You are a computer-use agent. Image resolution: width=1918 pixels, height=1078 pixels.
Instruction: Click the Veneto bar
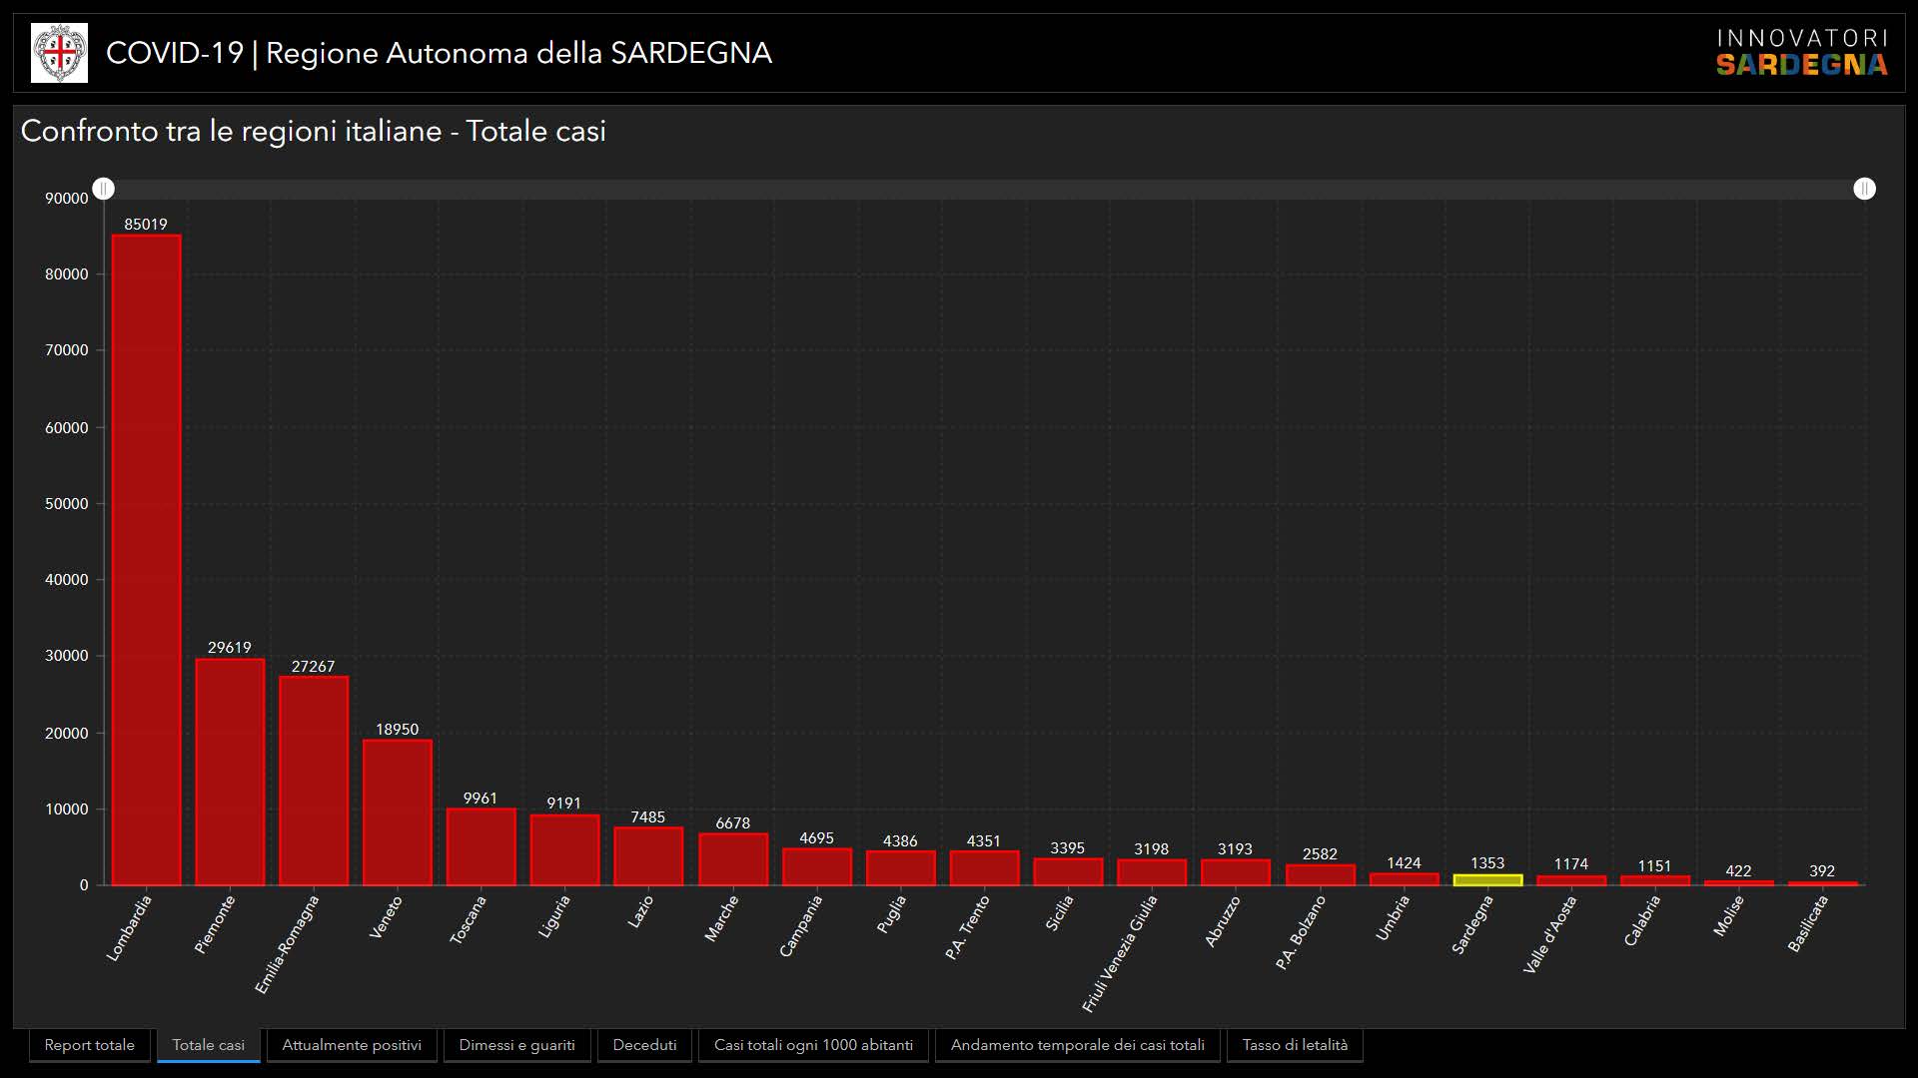[x=398, y=811]
